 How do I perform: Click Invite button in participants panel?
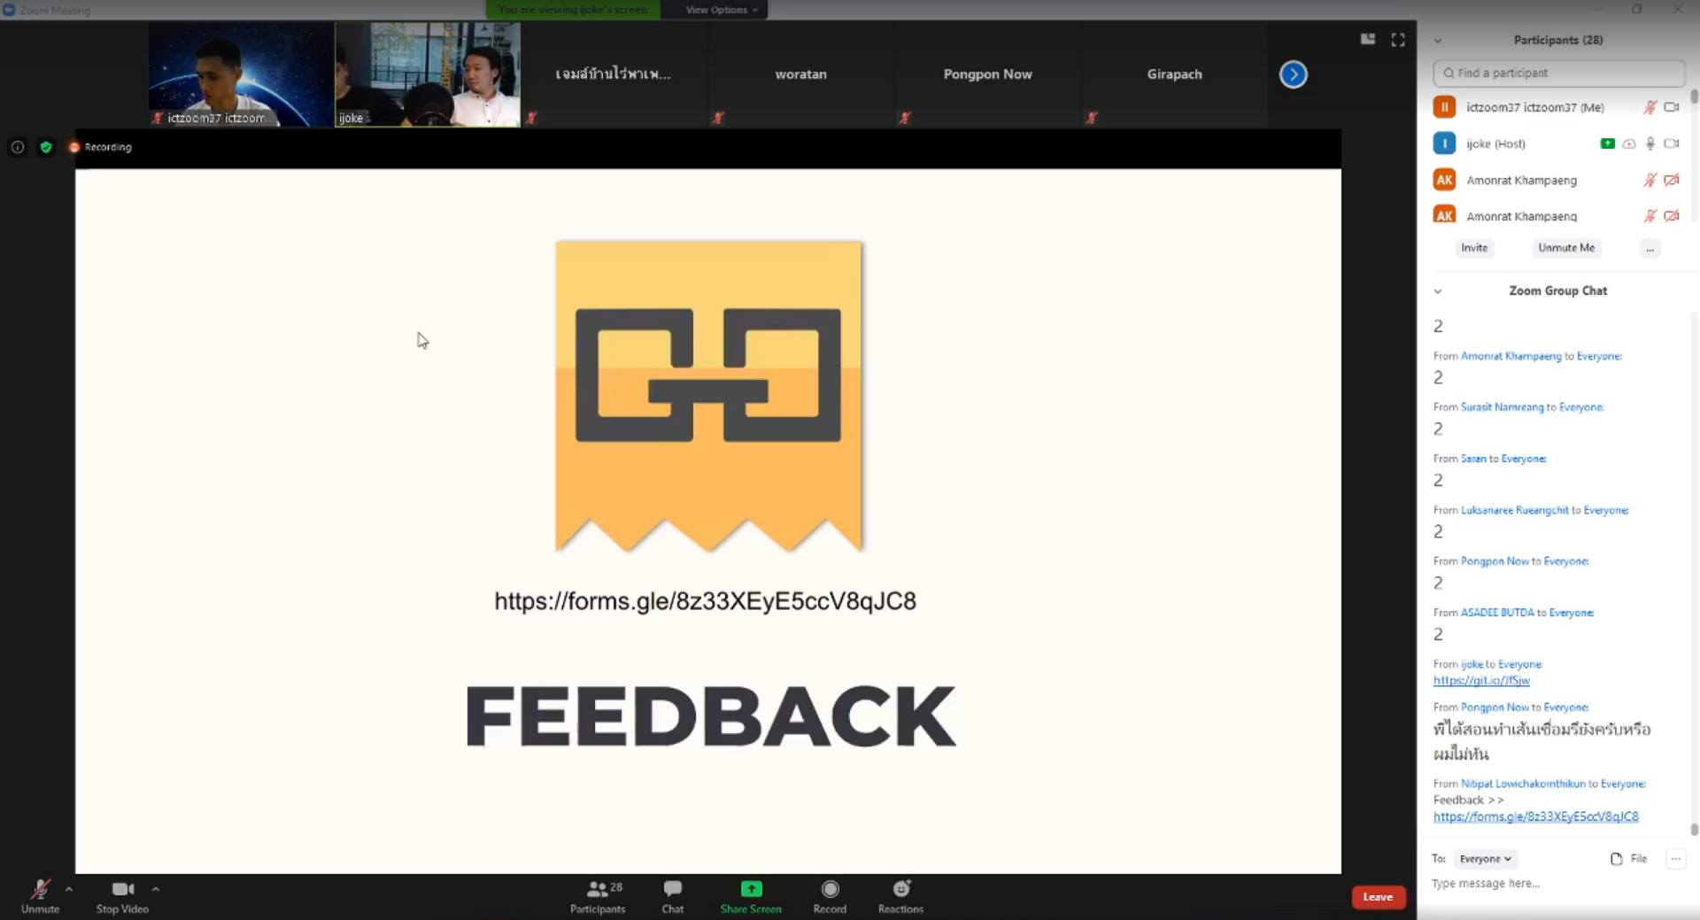[x=1474, y=248]
